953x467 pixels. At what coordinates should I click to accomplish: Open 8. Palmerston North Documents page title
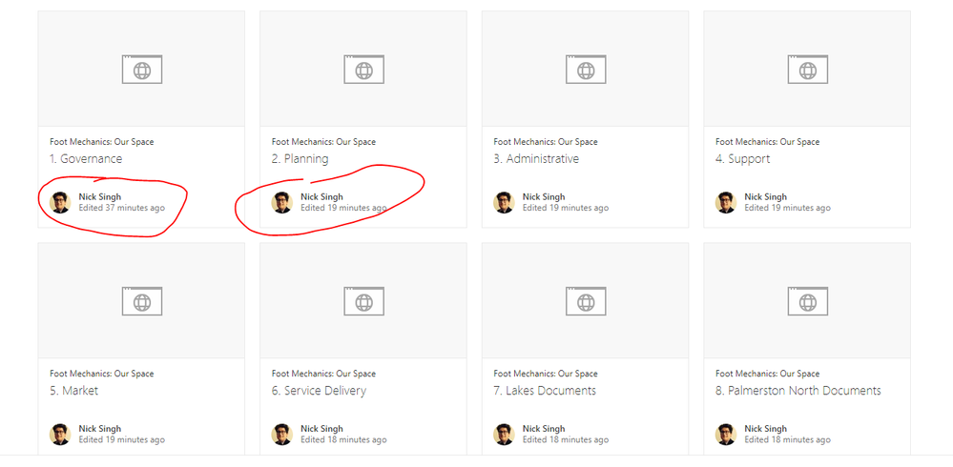point(798,391)
